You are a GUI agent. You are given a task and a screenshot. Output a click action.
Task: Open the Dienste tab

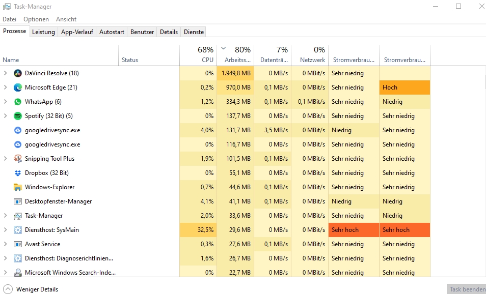(194, 32)
